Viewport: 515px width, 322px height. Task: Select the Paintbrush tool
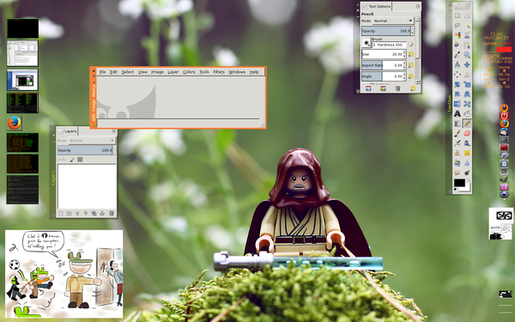click(x=457, y=133)
